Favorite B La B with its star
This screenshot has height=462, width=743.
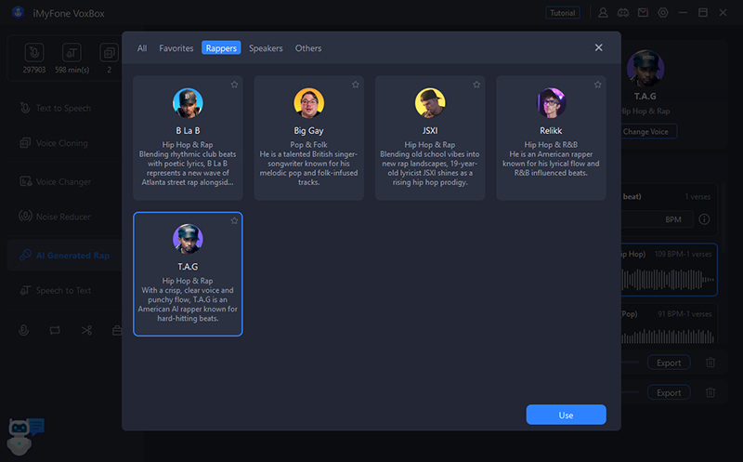tap(234, 85)
